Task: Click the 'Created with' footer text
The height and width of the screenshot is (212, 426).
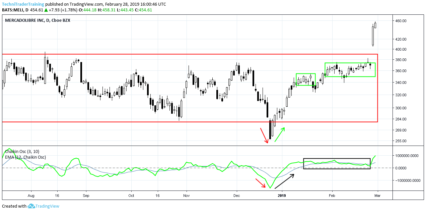Action: click(14, 206)
